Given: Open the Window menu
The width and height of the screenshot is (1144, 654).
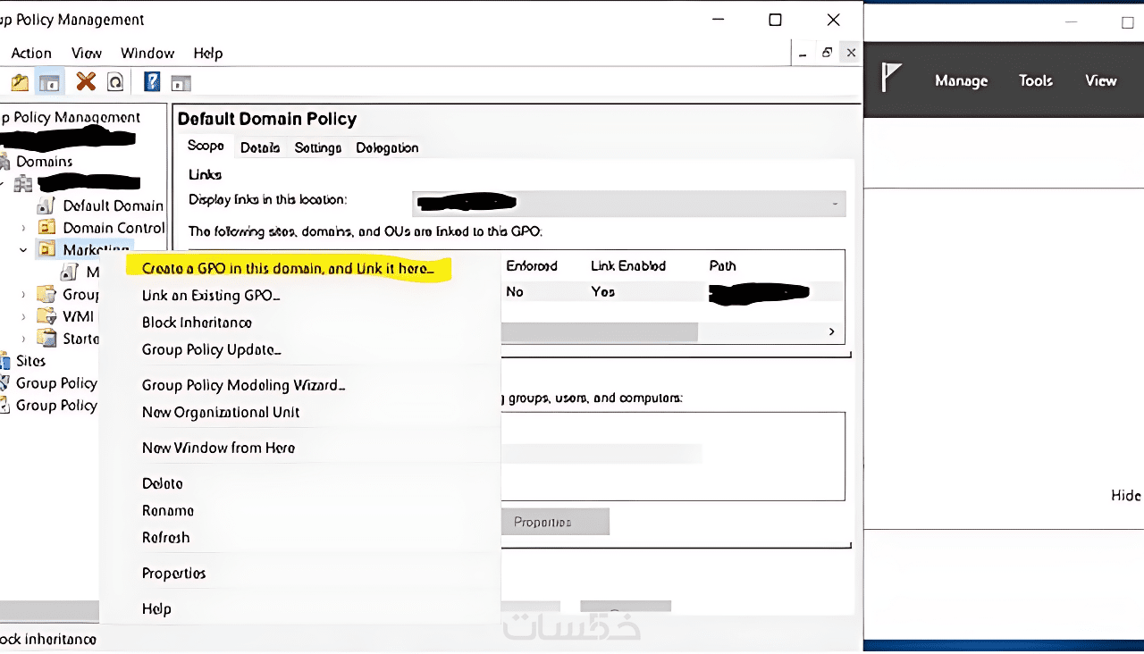Looking at the screenshot, I should click(x=147, y=54).
